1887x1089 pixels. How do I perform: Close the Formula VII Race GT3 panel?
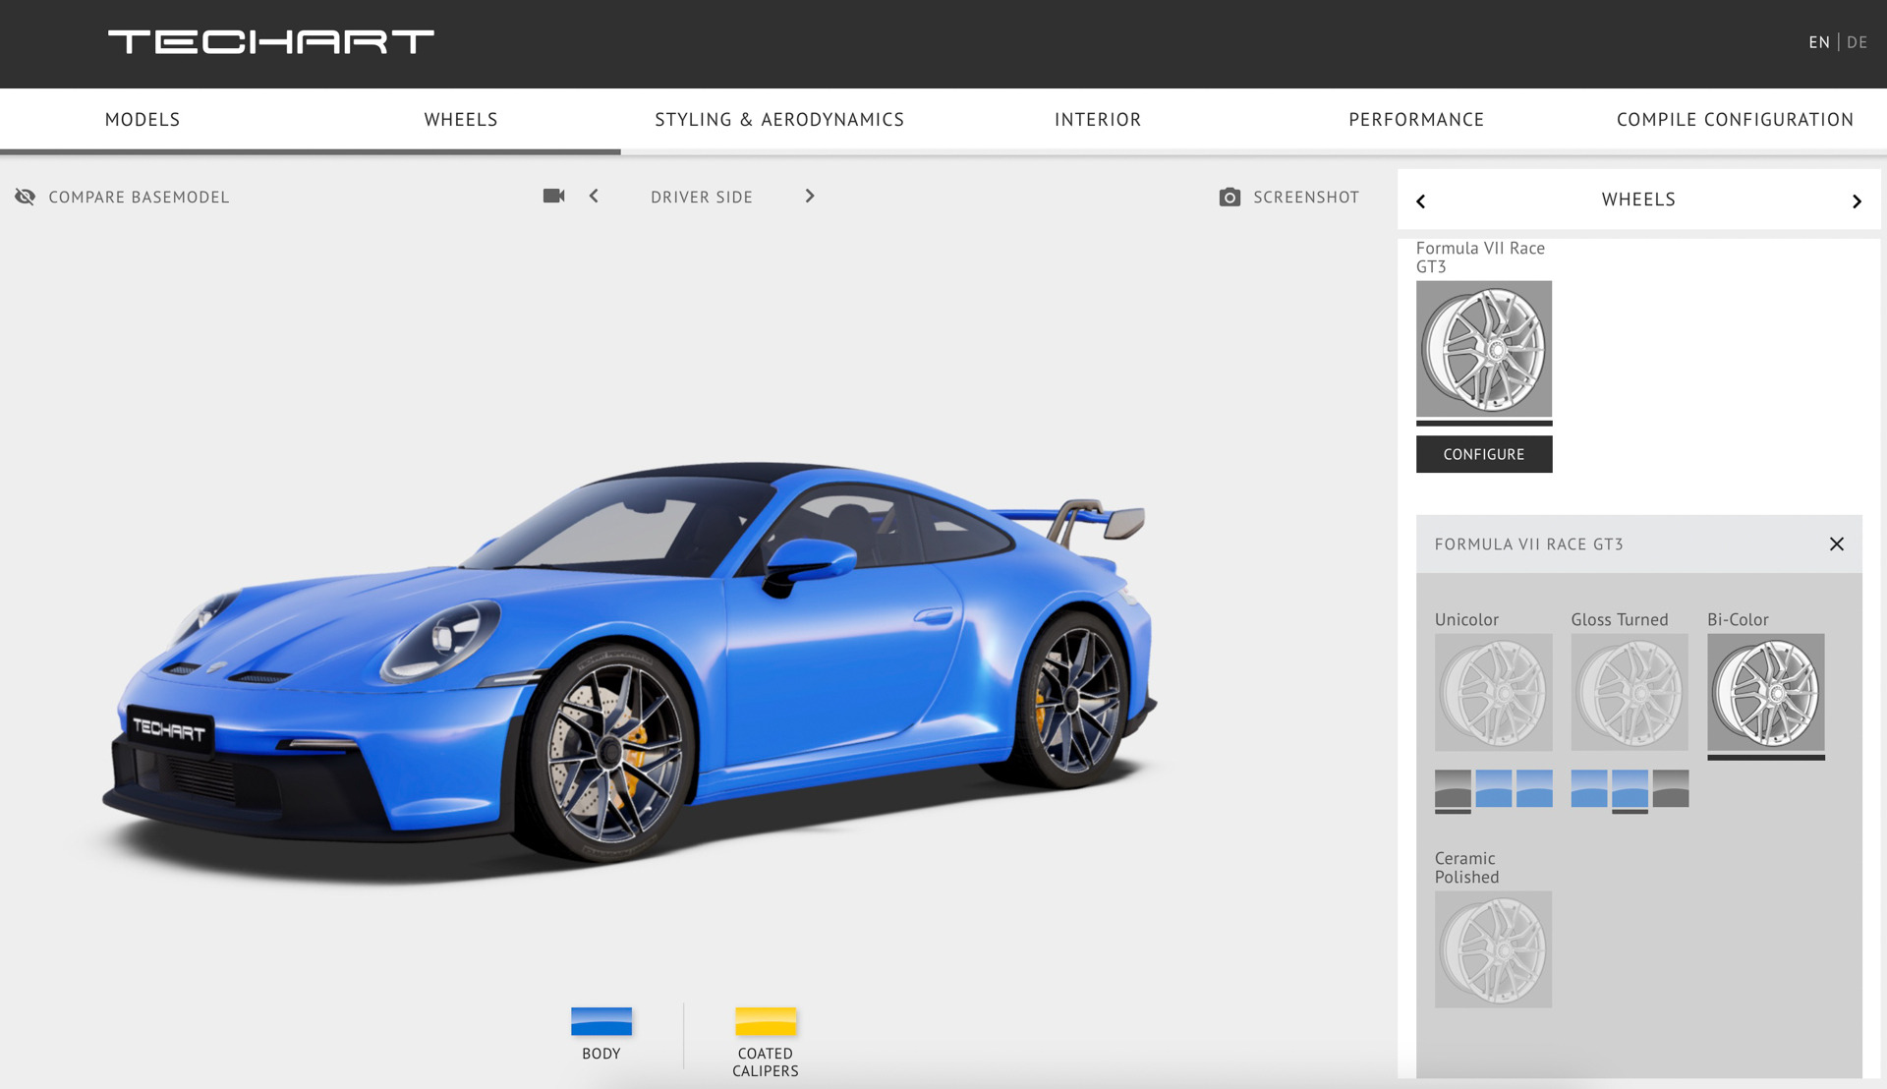[1837, 544]
